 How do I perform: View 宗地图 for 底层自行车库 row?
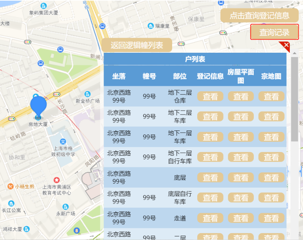pos(271,197)
